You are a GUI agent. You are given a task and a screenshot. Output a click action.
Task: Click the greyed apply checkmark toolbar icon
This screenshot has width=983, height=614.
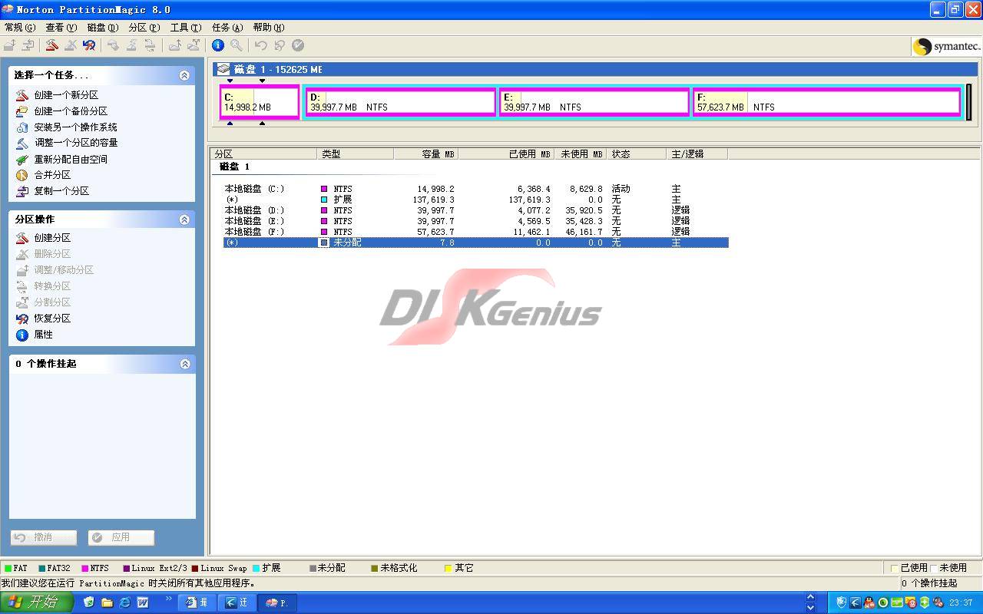298,45
